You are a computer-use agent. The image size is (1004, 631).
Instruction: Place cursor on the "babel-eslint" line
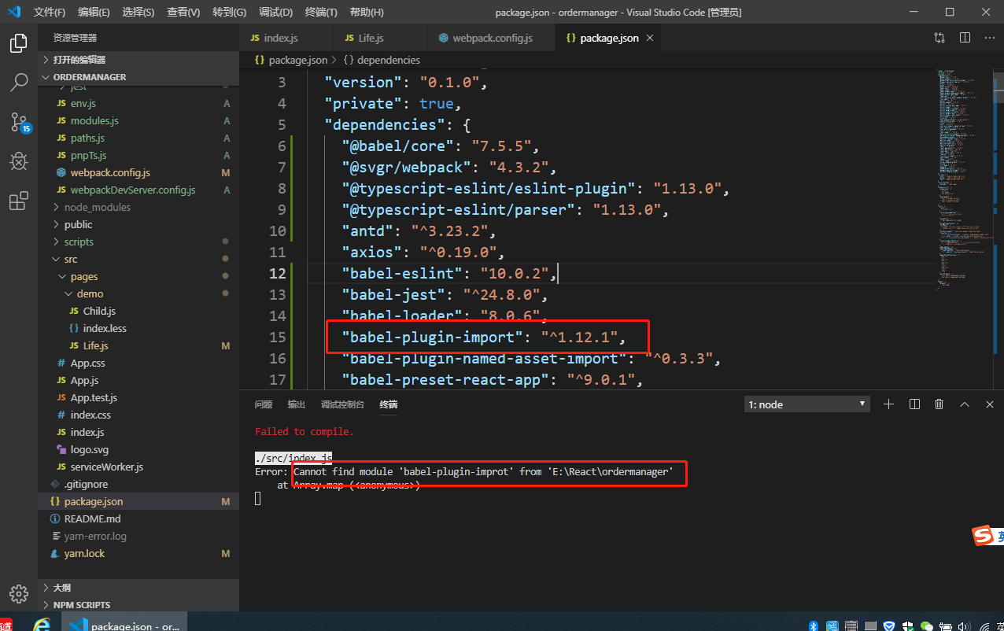coord(449,273)
